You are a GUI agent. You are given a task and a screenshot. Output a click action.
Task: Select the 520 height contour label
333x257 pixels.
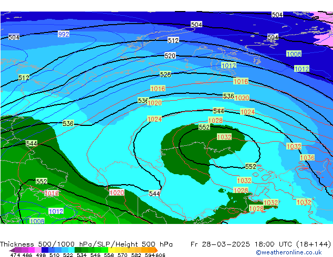click(170, 56)
